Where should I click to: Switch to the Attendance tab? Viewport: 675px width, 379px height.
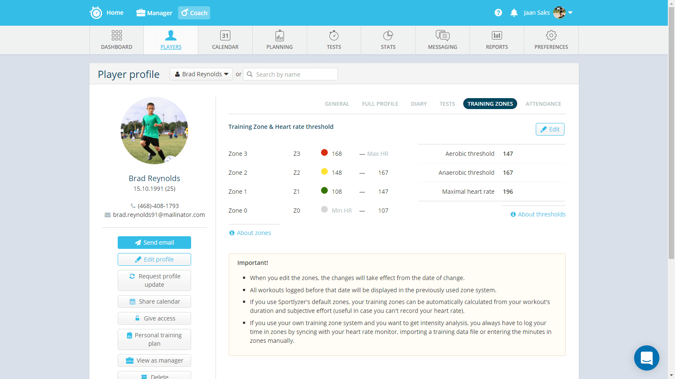543,104
